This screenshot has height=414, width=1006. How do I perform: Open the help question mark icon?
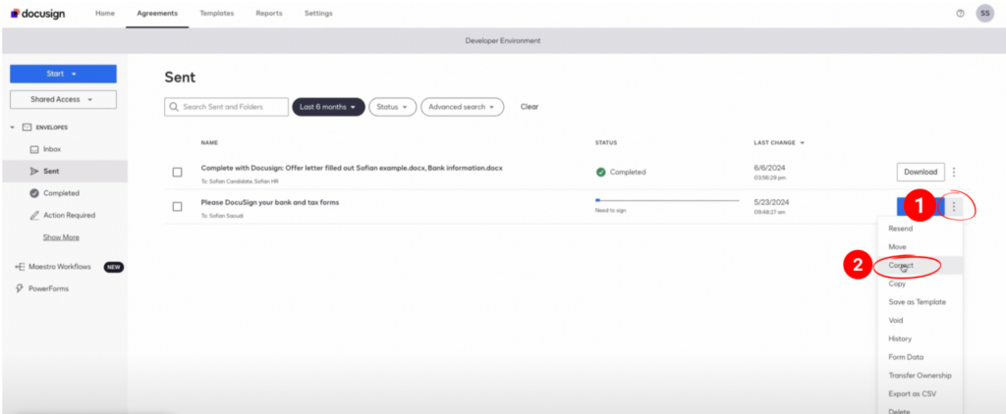click(x=960, y=14)
